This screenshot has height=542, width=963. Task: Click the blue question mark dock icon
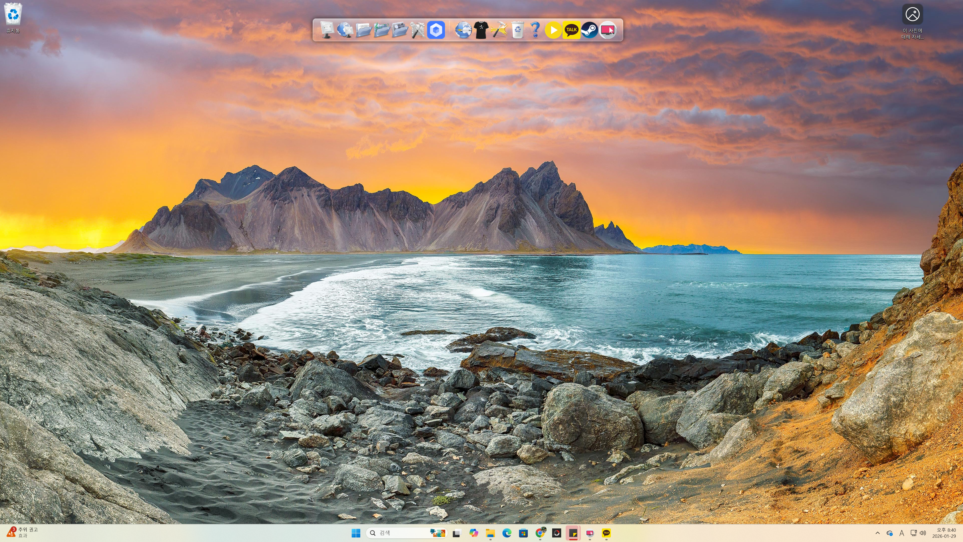click(535, 30)
